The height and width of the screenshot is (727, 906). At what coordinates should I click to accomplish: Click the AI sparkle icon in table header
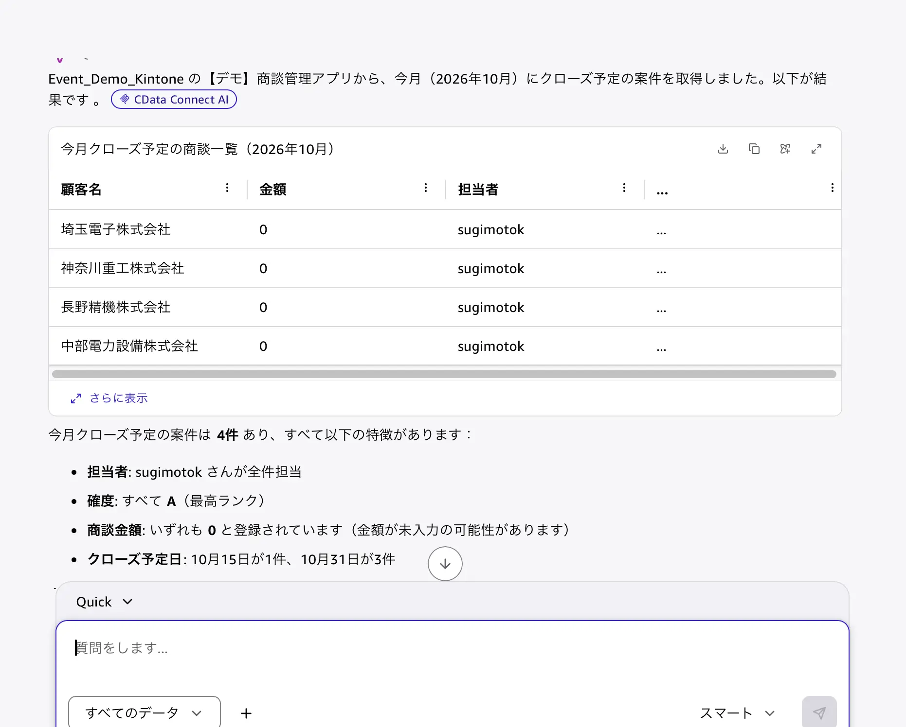coord(785,149)
